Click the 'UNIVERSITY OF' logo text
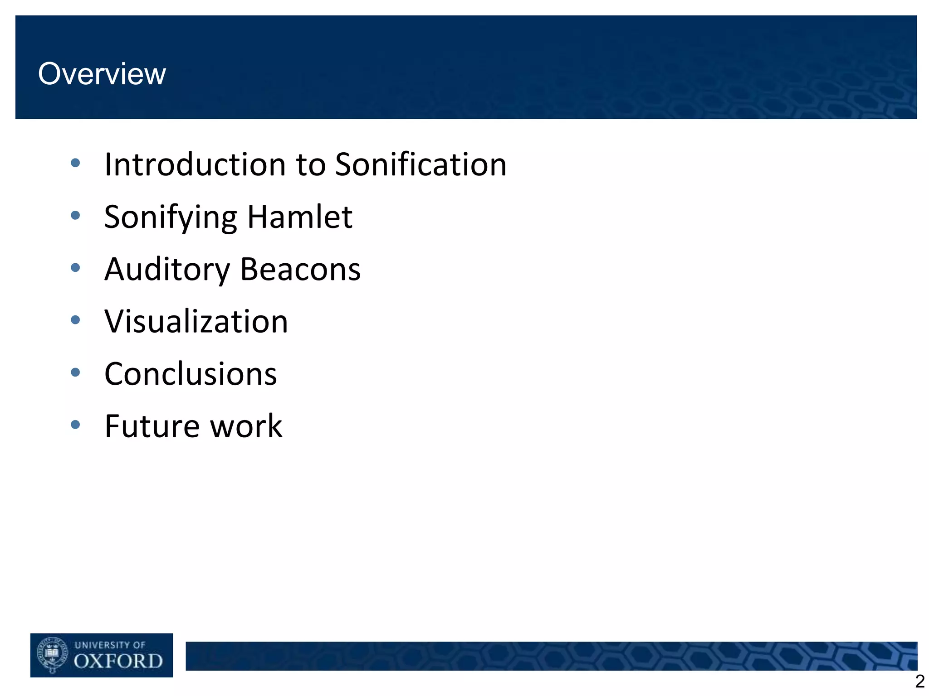Viewport: 929px width, 696px height. point(110,644)
